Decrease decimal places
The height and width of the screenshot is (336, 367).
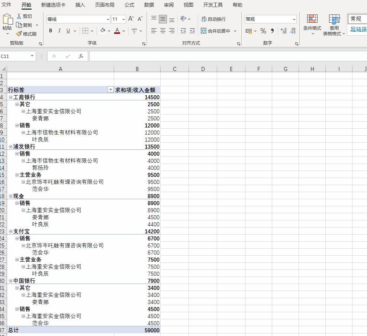[293, 31]
